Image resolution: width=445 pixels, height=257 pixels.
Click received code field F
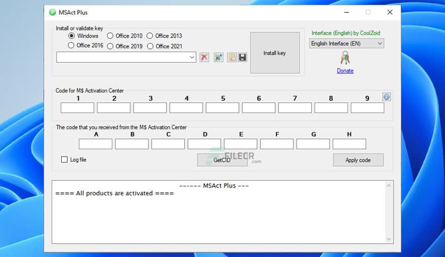coord(277,144)
